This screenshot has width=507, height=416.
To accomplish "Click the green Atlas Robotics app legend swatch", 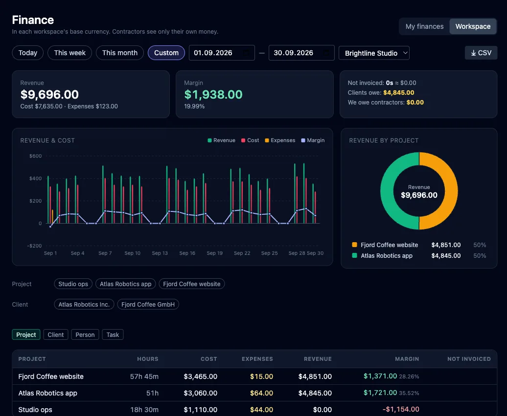I will (354, 255).
